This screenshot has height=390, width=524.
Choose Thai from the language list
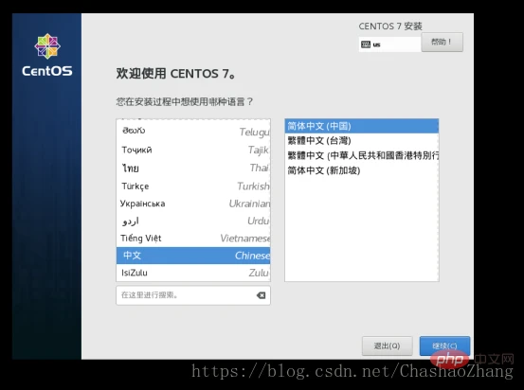193,168
